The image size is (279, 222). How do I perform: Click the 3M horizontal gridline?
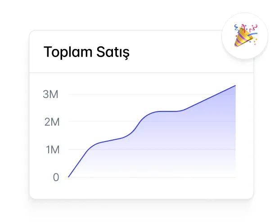pos(135,95)
